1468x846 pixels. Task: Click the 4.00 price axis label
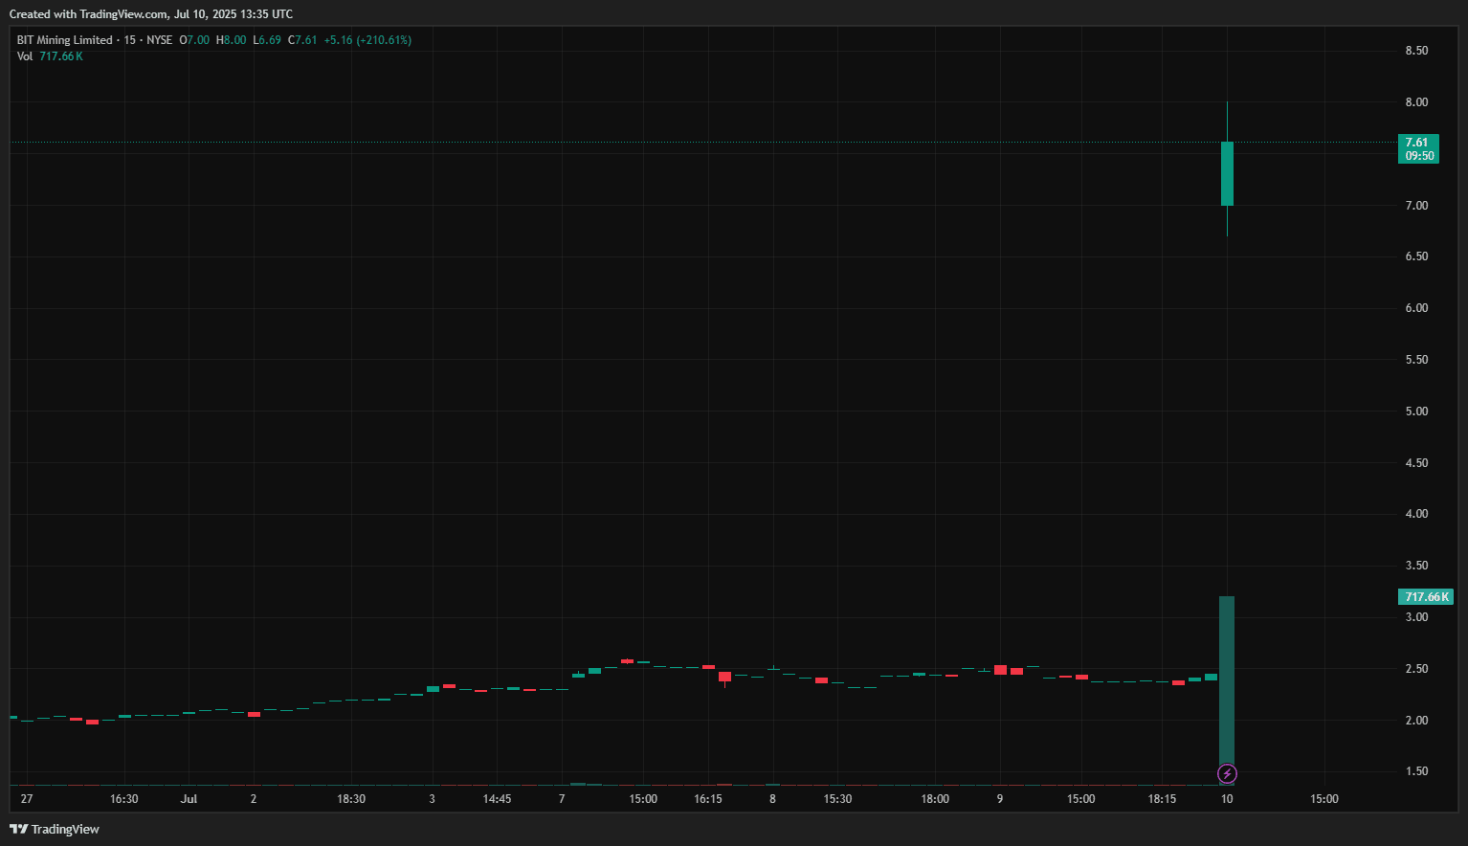tap(1416, 514)
